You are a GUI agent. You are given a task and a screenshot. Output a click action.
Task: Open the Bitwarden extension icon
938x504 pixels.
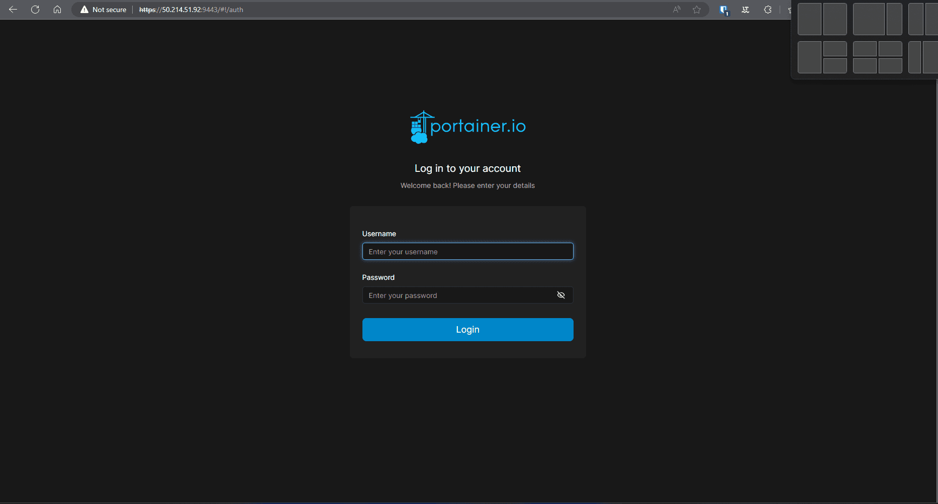coord(724,10)
